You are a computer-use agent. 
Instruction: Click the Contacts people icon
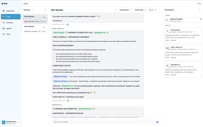[x=4, y=22]
